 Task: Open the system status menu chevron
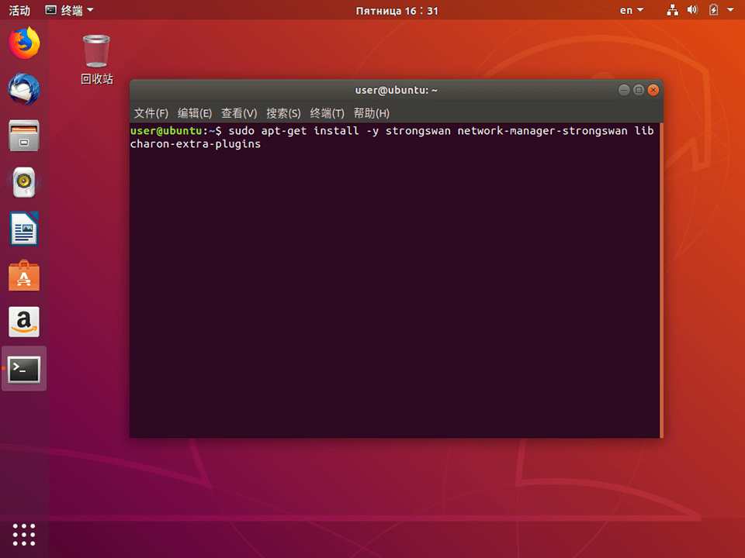tap(729, 10)
